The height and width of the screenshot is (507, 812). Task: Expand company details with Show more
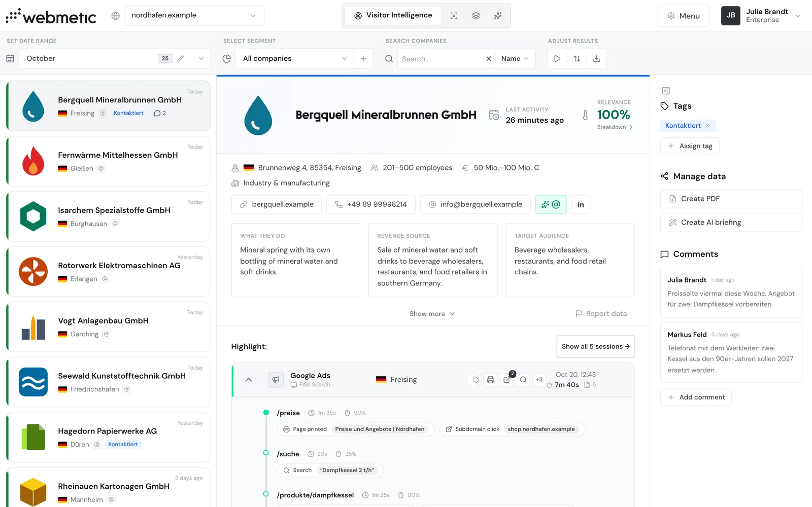(432, 314)
